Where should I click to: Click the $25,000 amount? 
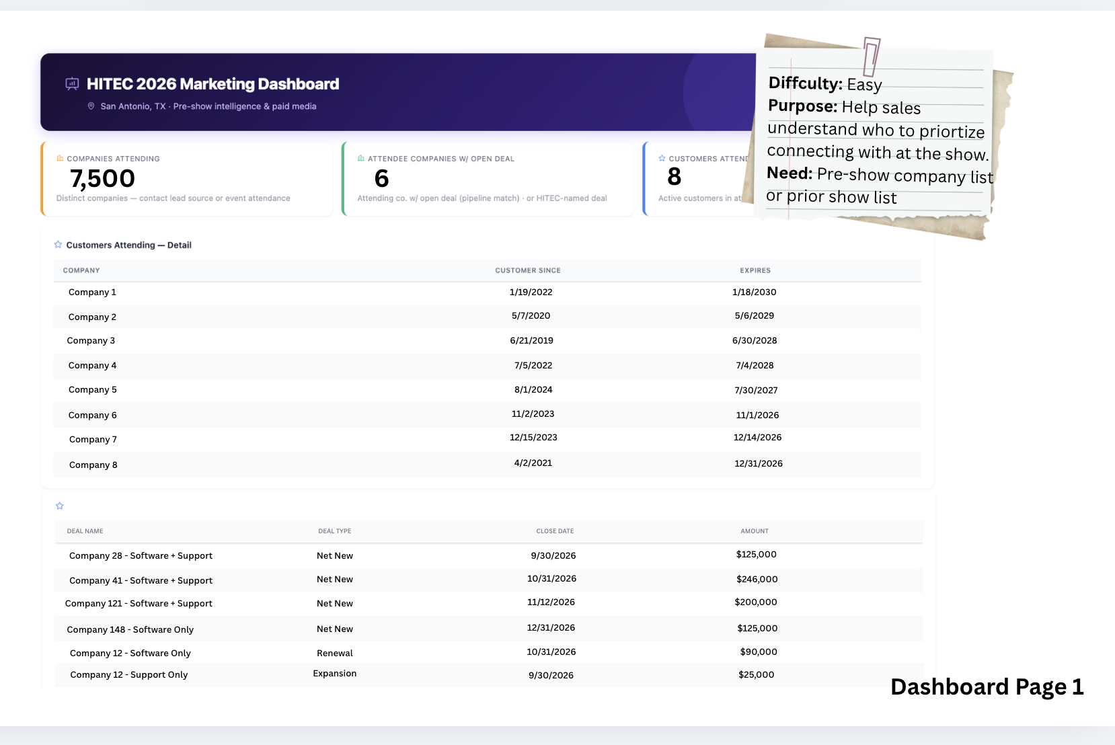[757, 675]
